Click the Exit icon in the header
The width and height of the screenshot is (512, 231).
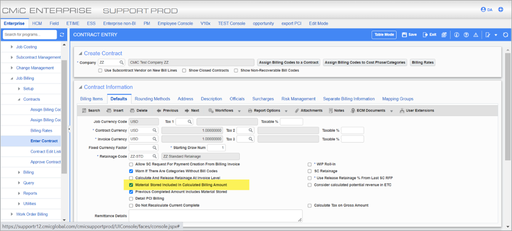click(425, 34)
